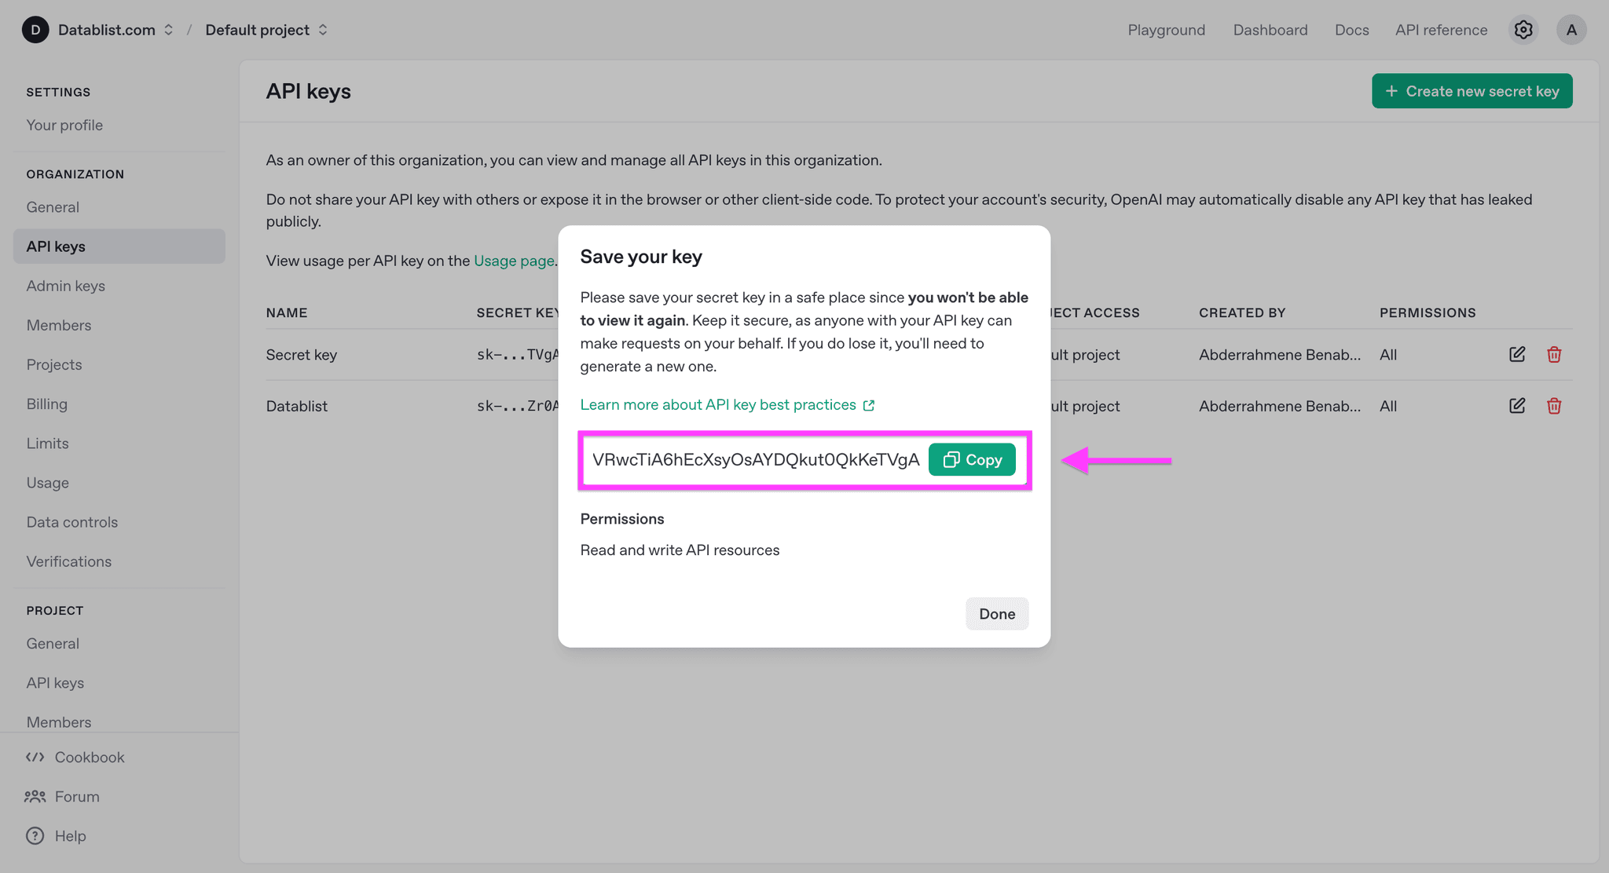Edit the Datablist key with the pencil icon
The width and height of the screenshot is (1609, 873).
pos(1516,406)
